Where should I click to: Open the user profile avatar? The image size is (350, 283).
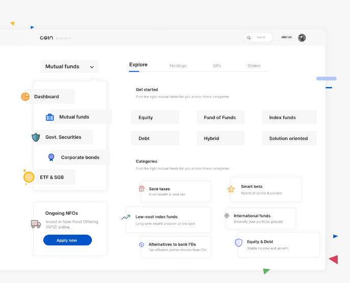click(x=302, y=38)
